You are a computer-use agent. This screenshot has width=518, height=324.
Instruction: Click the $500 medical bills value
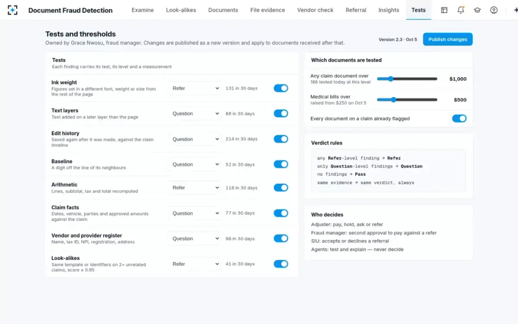460,100
